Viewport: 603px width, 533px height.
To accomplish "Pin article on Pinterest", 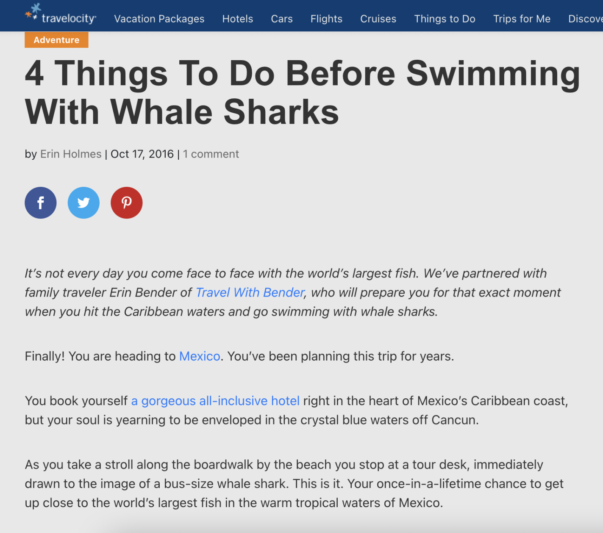I will (x=127, y=203).
